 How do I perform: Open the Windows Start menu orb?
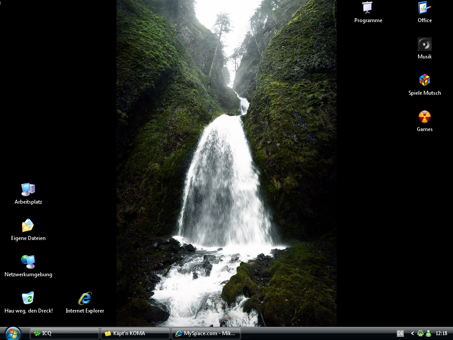coord(13,333)
